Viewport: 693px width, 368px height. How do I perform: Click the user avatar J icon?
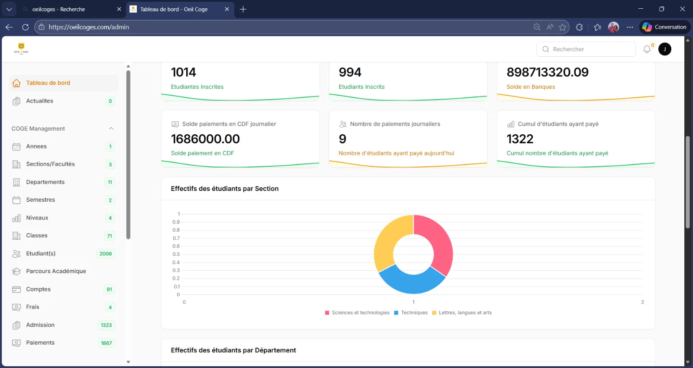click(665, 49)
